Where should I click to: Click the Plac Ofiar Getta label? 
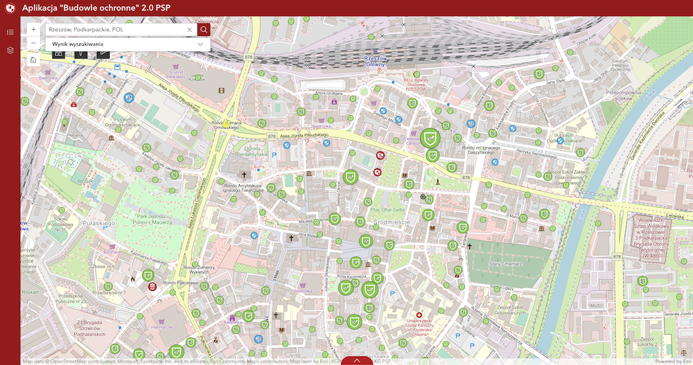(383, 209)
